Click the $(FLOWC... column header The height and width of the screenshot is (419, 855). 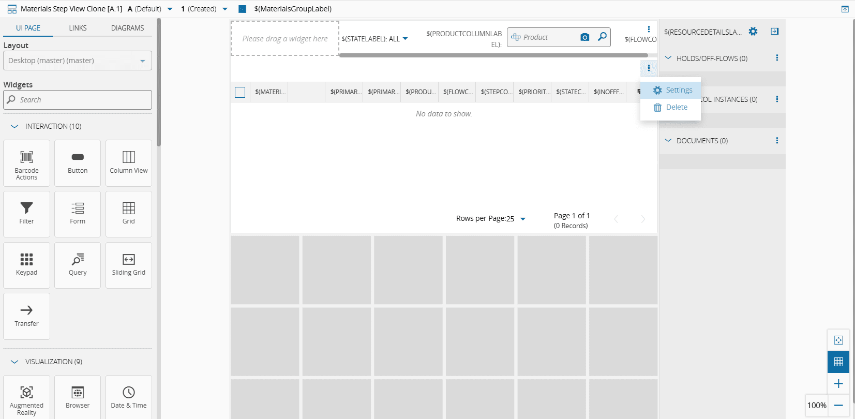(x=457, y=92)
